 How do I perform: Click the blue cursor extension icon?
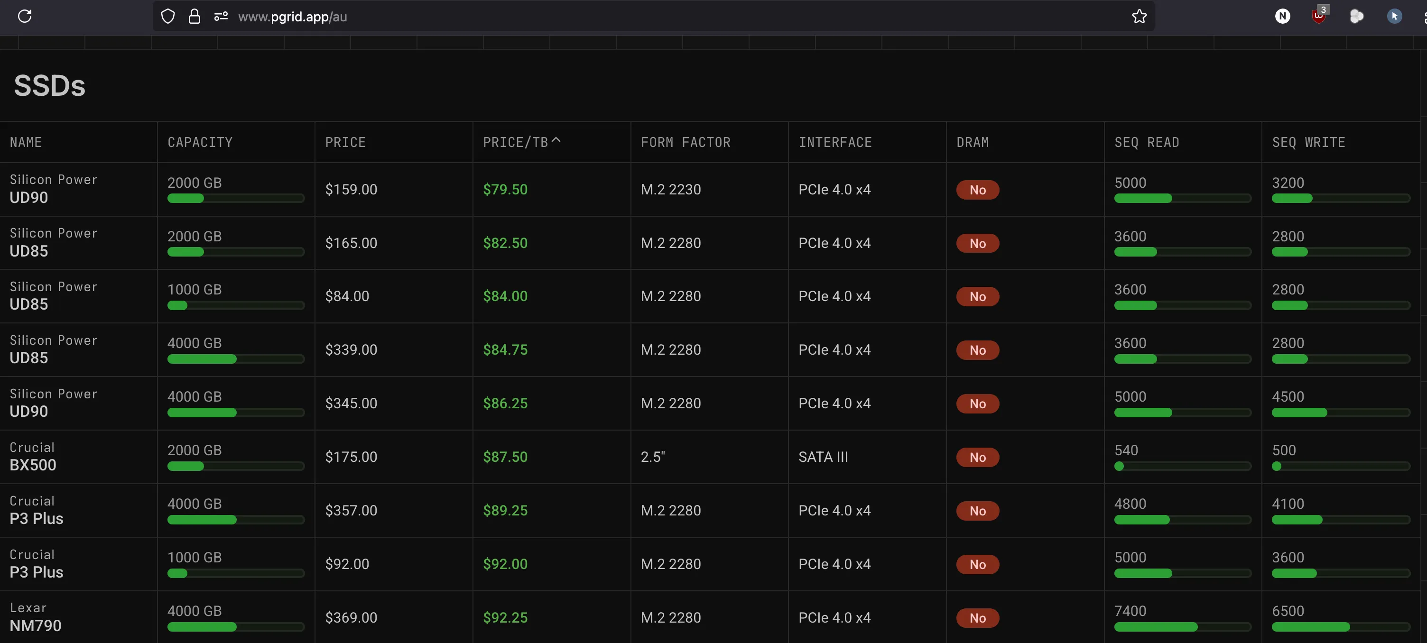point(1395,16)
